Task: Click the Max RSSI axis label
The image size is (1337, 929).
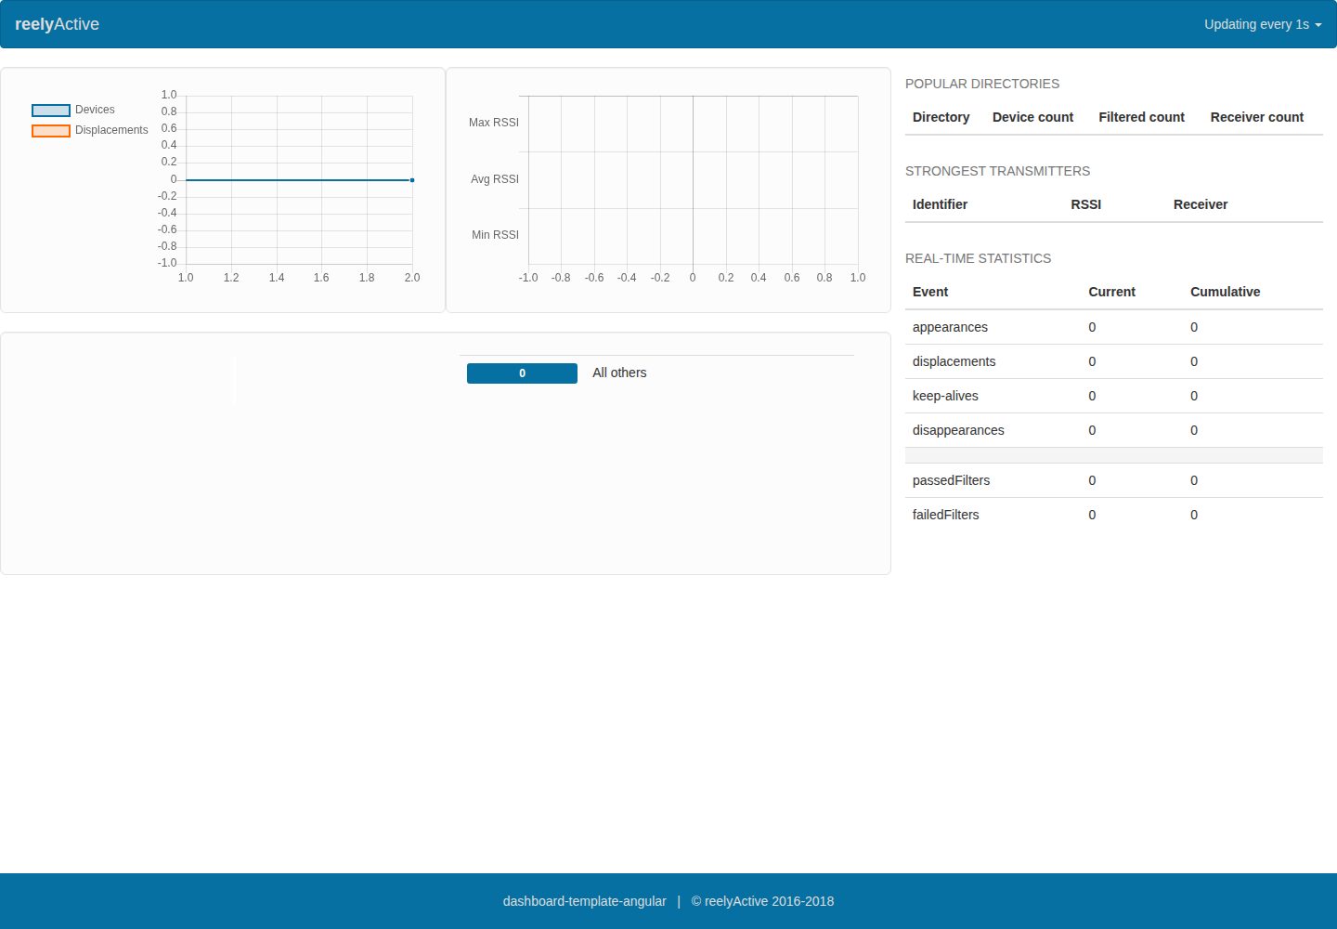Action: pyautogui.click(x=494, y=123)
